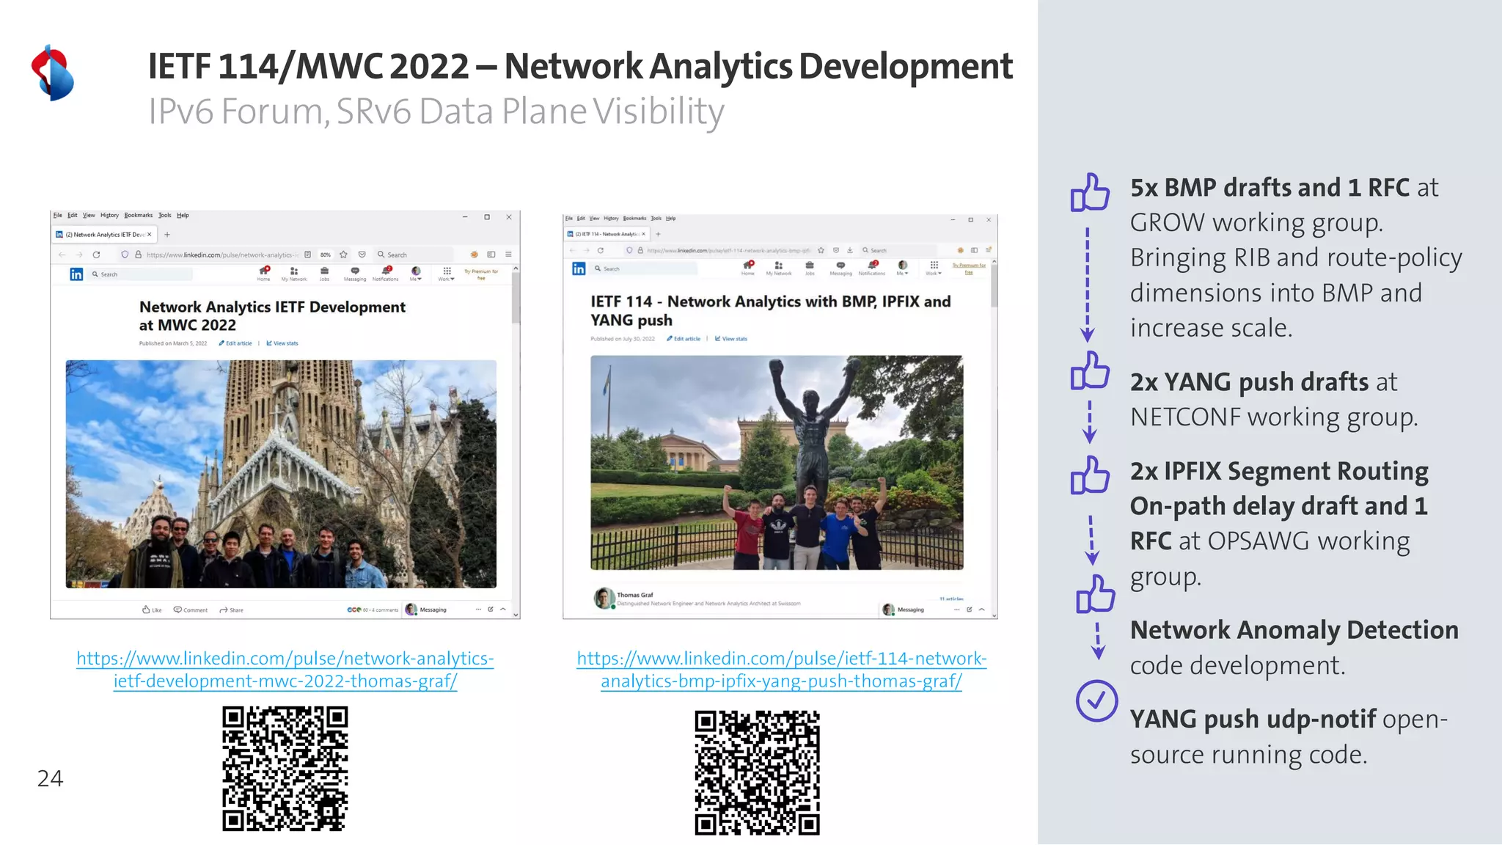Open Notifications in left LinkedIn window
The width and height of the screenshot is (1502, 845).
coord(386,274)
